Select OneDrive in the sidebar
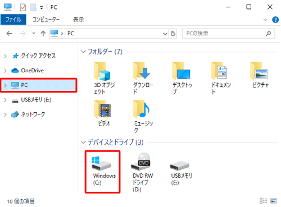The image size is (281, 207). [28, 71]
